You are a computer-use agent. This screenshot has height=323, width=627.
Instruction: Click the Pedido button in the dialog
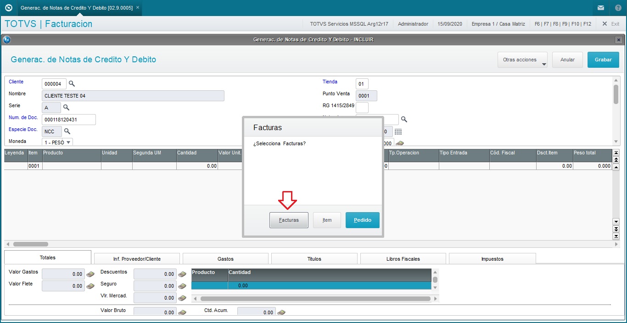[363, 220]
